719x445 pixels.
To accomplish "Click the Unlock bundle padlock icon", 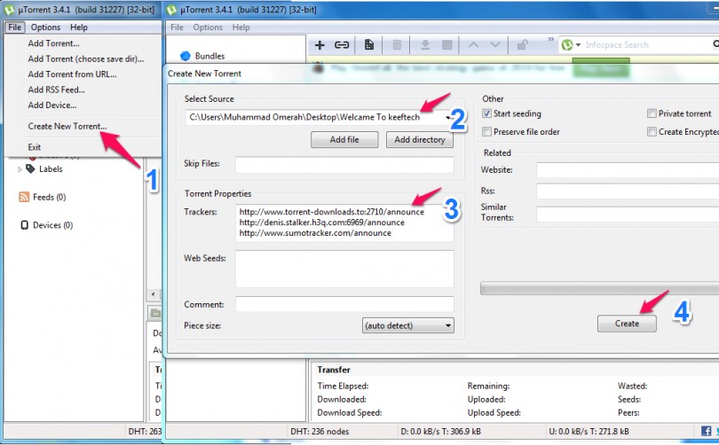I will point(522,44).
